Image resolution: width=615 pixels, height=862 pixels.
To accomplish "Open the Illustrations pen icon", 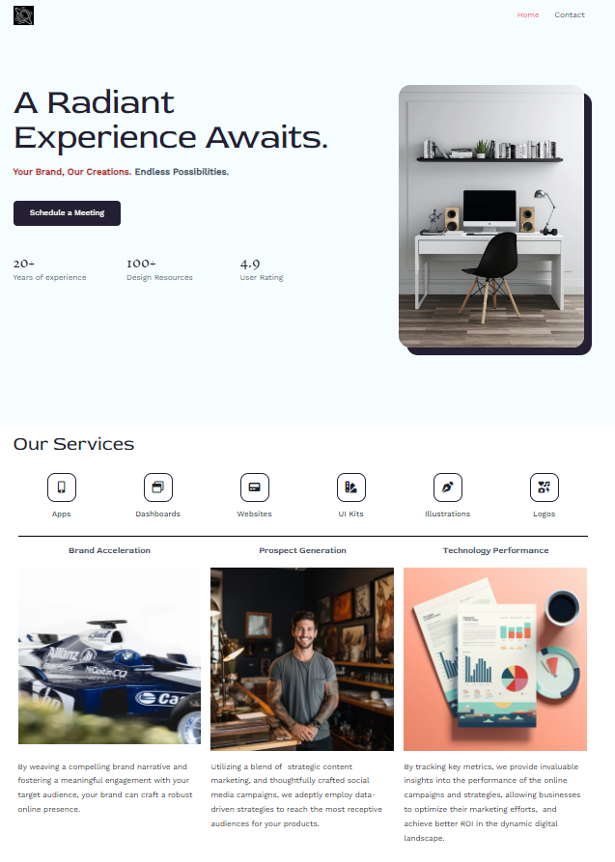I will [x=448, y=487].
